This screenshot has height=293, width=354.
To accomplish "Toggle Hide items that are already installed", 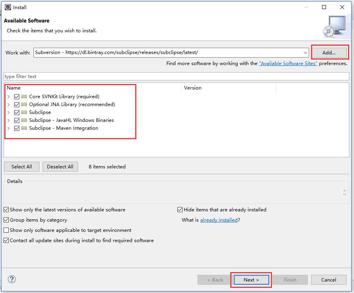I will [x=180, y=210].
